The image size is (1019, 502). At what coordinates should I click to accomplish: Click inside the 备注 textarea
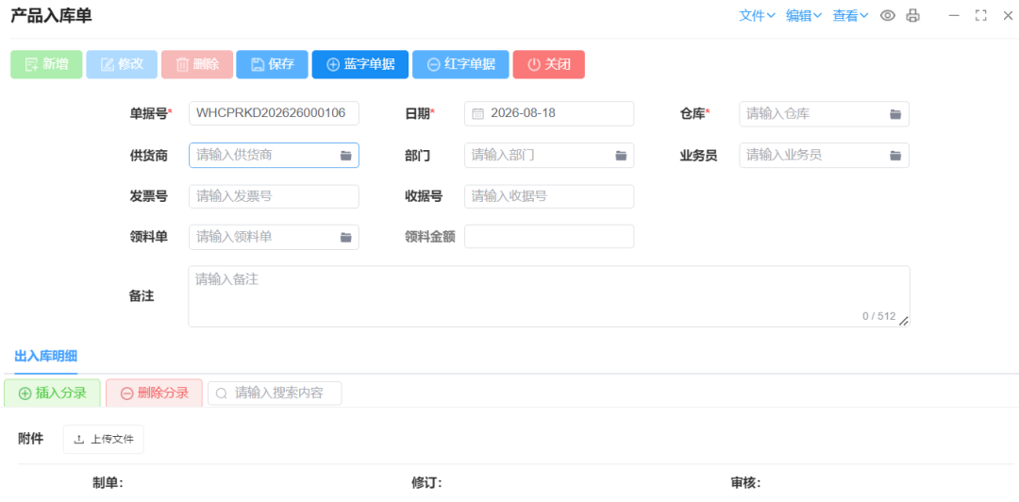pyautogui.click(x=549, y=296)
